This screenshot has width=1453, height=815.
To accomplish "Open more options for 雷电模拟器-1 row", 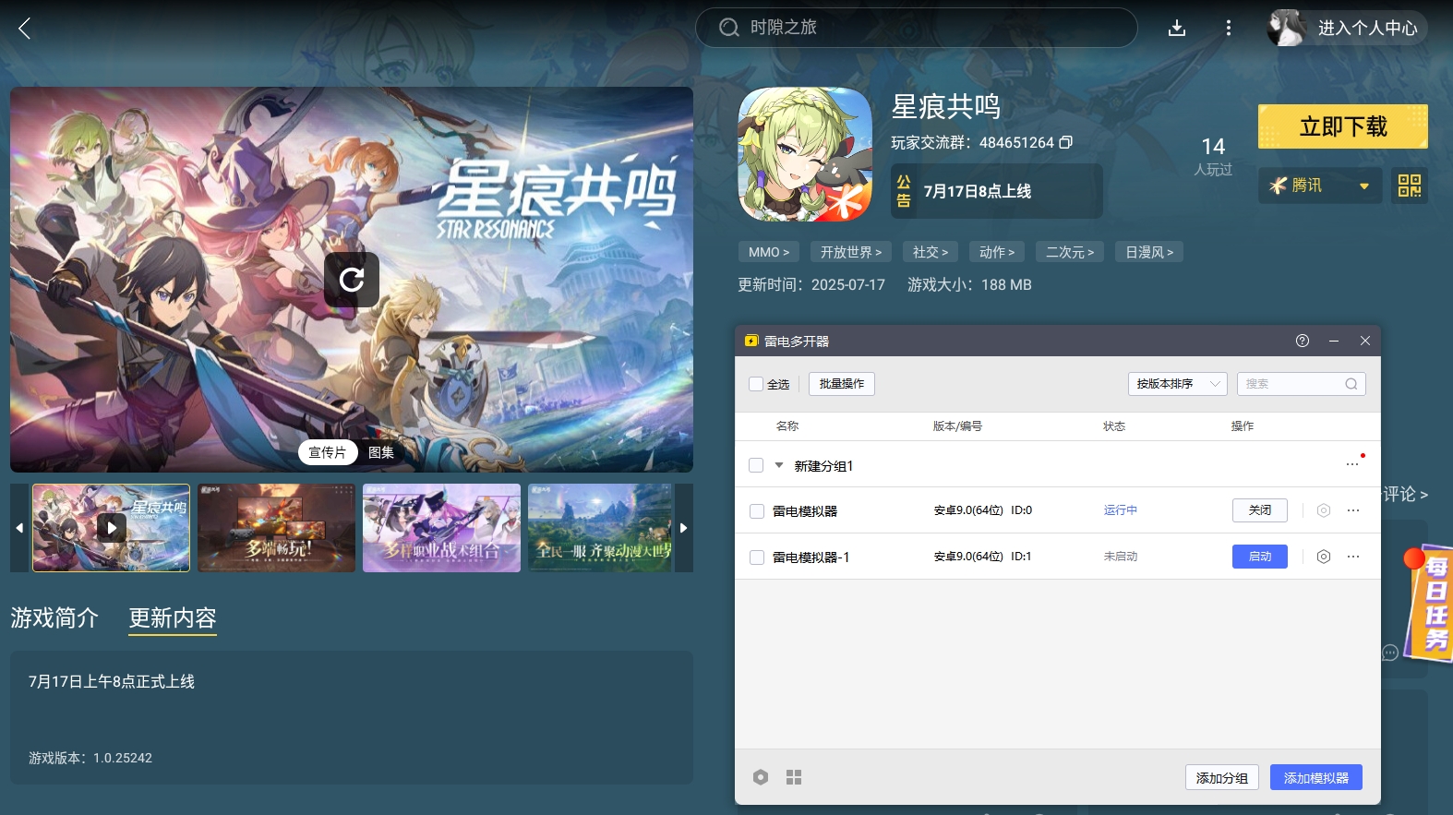I will [1353, 557].
